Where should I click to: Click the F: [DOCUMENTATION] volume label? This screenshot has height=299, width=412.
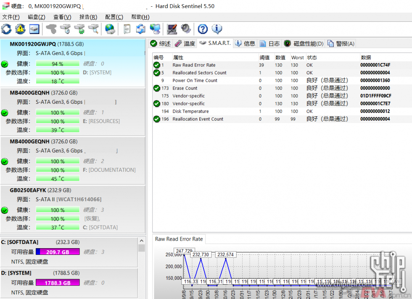(109, 170)
